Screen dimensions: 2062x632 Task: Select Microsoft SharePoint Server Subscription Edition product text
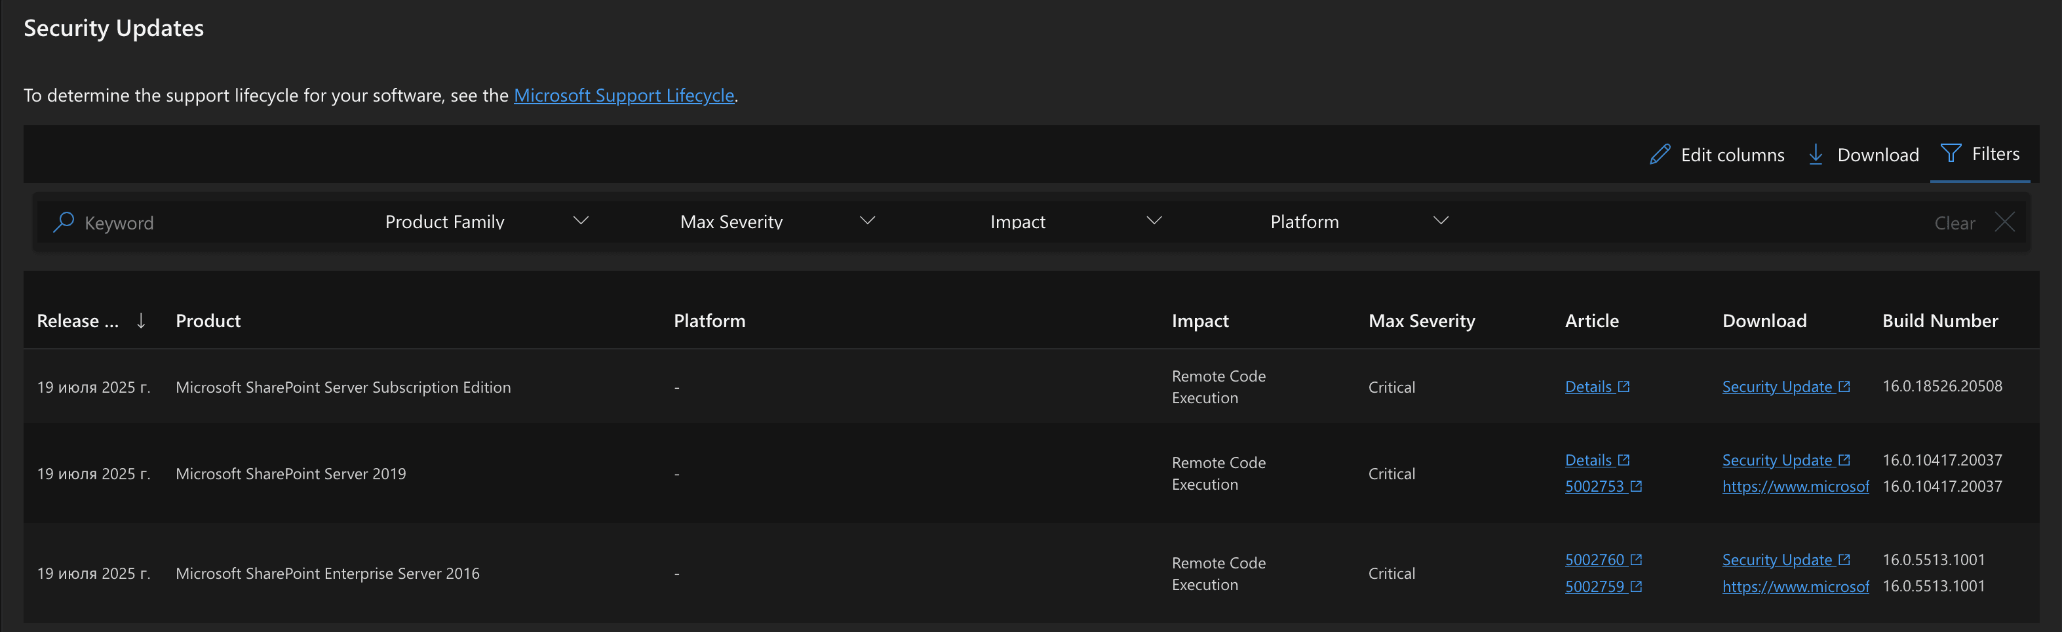click(x=343, y=387)
